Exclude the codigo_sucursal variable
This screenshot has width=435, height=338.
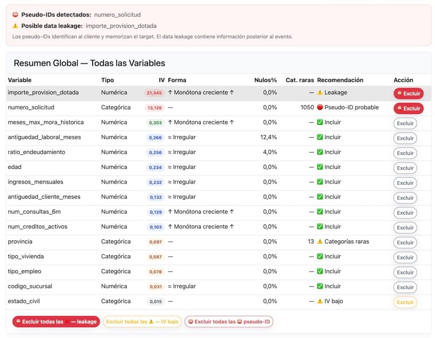tap(405, 287)
